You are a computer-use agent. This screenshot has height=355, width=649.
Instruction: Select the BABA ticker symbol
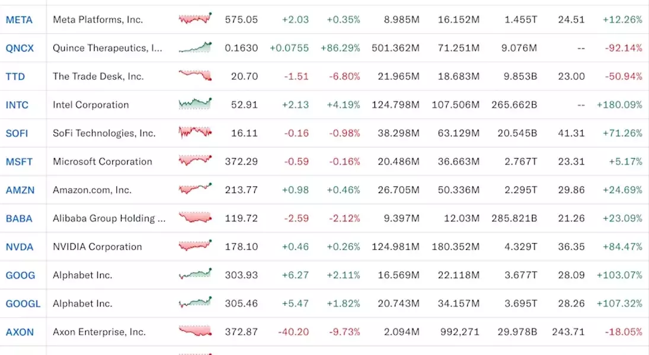(x=19, y=218)
